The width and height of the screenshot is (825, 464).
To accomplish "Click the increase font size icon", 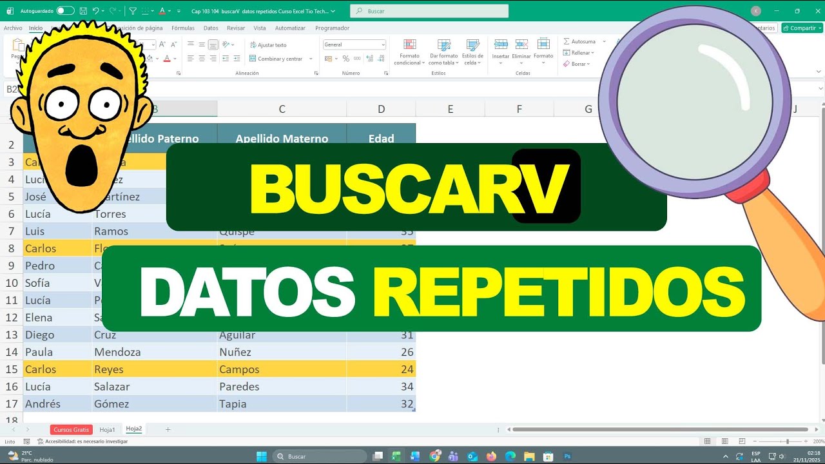I will pos(162,44).
